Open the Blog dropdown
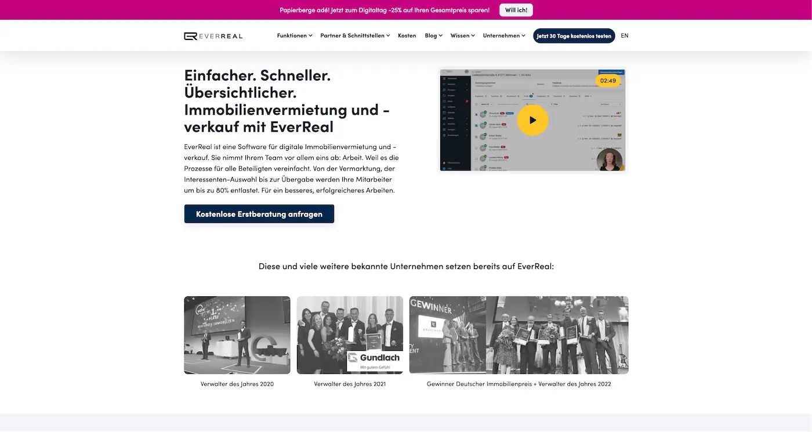 (x=433, y=36)
